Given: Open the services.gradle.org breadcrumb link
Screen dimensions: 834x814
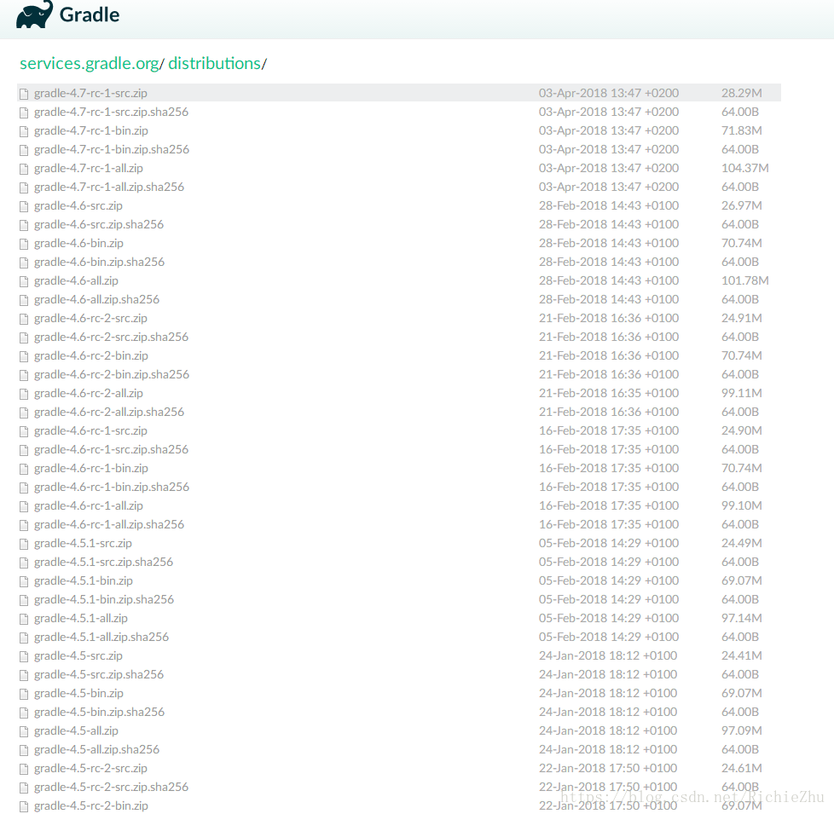Looking at the screenshot, I should (x=90, y=63).
